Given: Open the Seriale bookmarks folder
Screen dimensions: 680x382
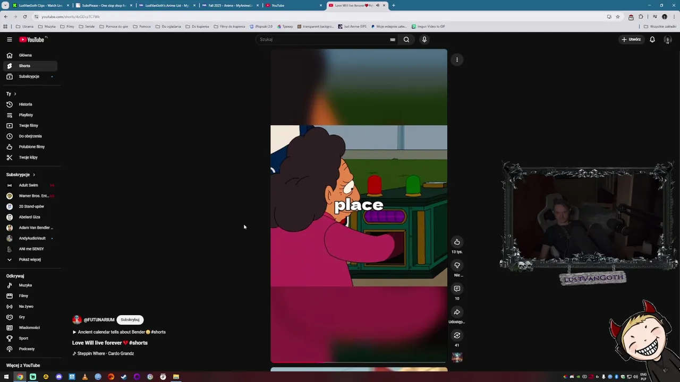Looking at the screenshot, I should click(87, 27).
